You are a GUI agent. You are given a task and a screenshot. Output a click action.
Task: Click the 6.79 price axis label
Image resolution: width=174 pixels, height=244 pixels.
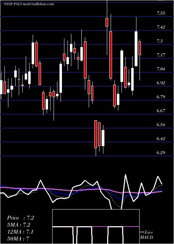point(161,97)
